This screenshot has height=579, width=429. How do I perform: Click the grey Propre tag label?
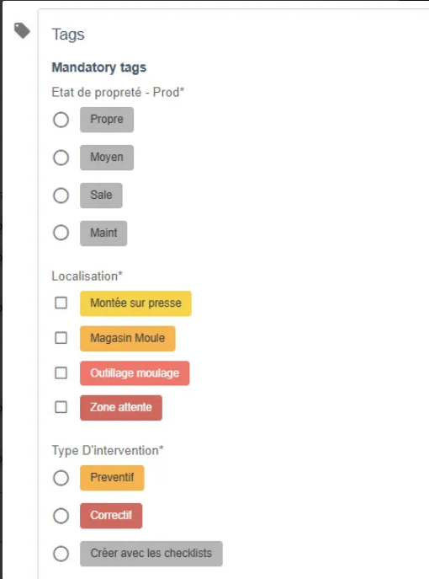click(107, 120)
